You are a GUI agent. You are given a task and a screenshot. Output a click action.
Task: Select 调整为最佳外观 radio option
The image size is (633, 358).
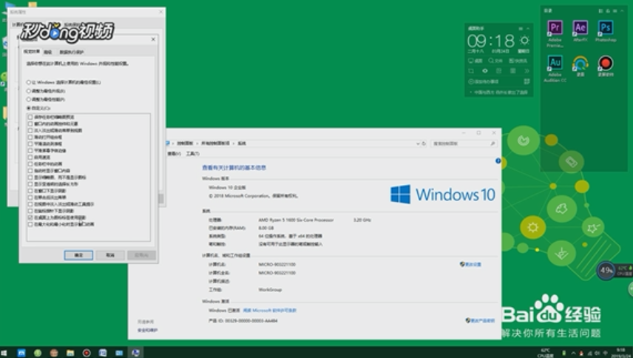pyautogui.click(x=46, y=91)
